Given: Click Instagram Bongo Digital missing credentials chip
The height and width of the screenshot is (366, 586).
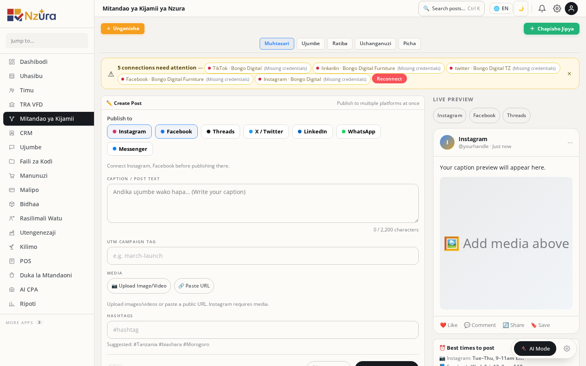Looking at the screenshot, I should tap(313, 79).
